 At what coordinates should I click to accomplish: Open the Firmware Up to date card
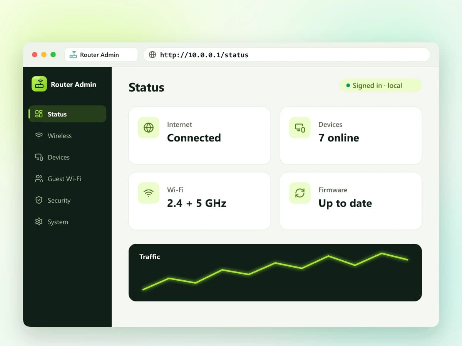[x=351, y=201]
